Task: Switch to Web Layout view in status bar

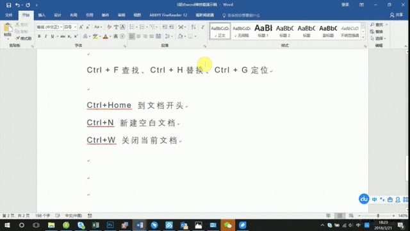Action: tap(351, 216)
